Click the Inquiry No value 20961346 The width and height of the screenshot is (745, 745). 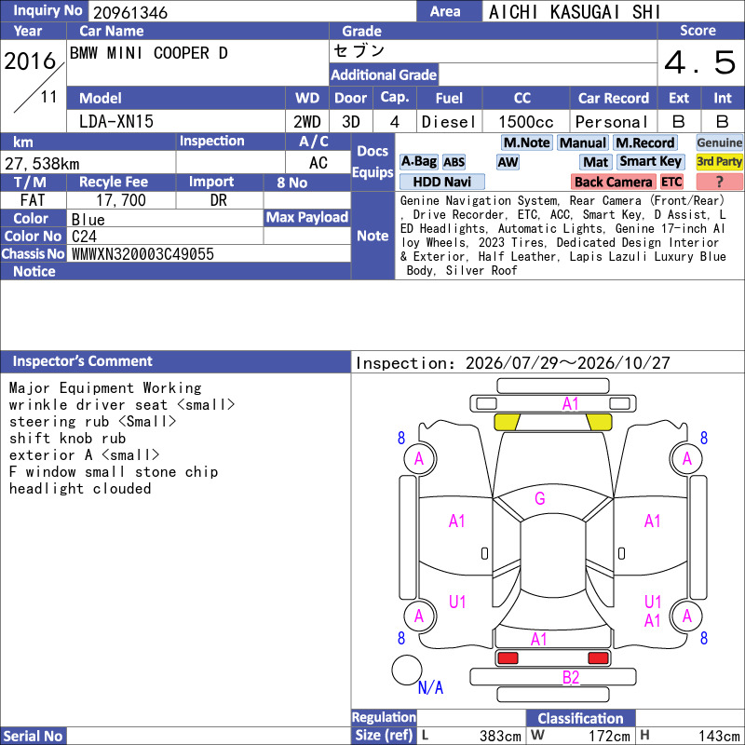point(130,12)
